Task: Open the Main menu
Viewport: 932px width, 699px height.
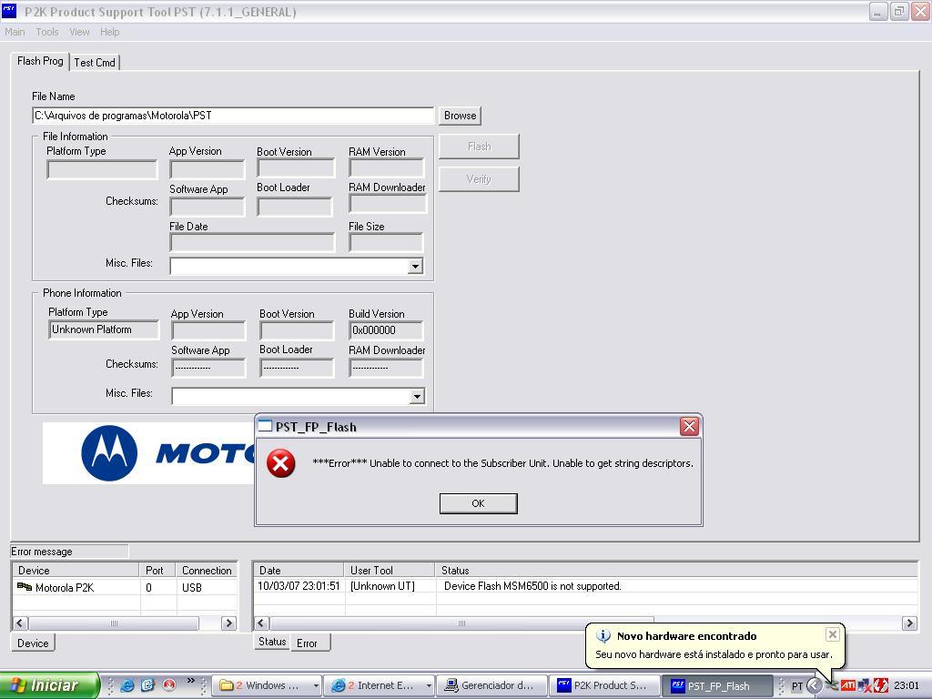Action: [x=15, y=32]
